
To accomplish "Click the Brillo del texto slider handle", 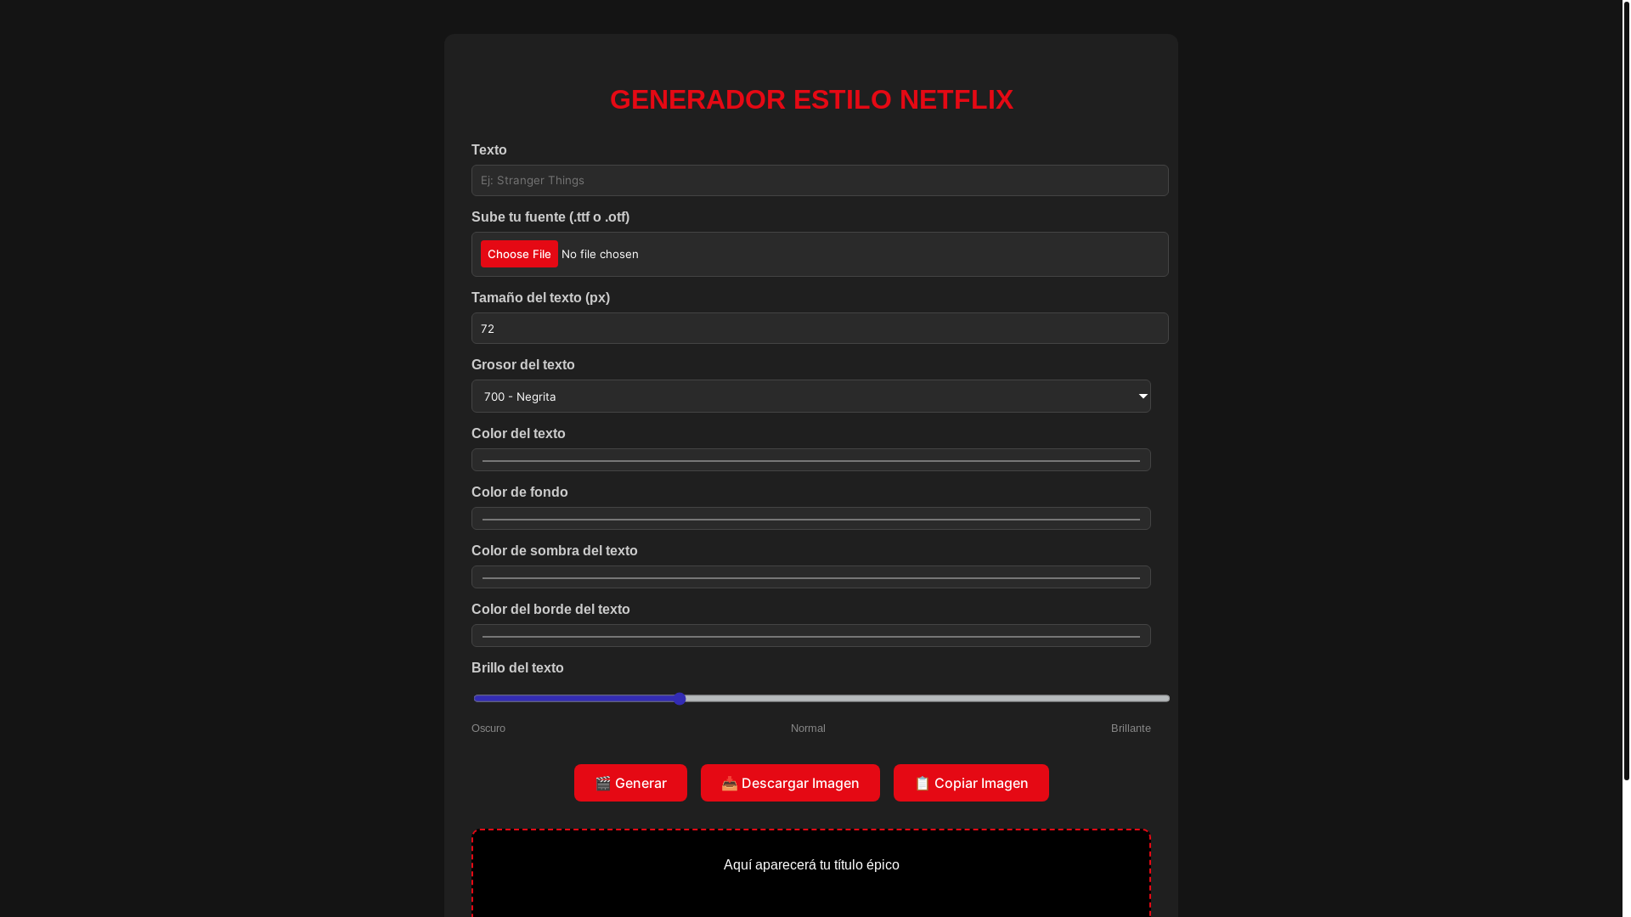I will pos(680,699).
